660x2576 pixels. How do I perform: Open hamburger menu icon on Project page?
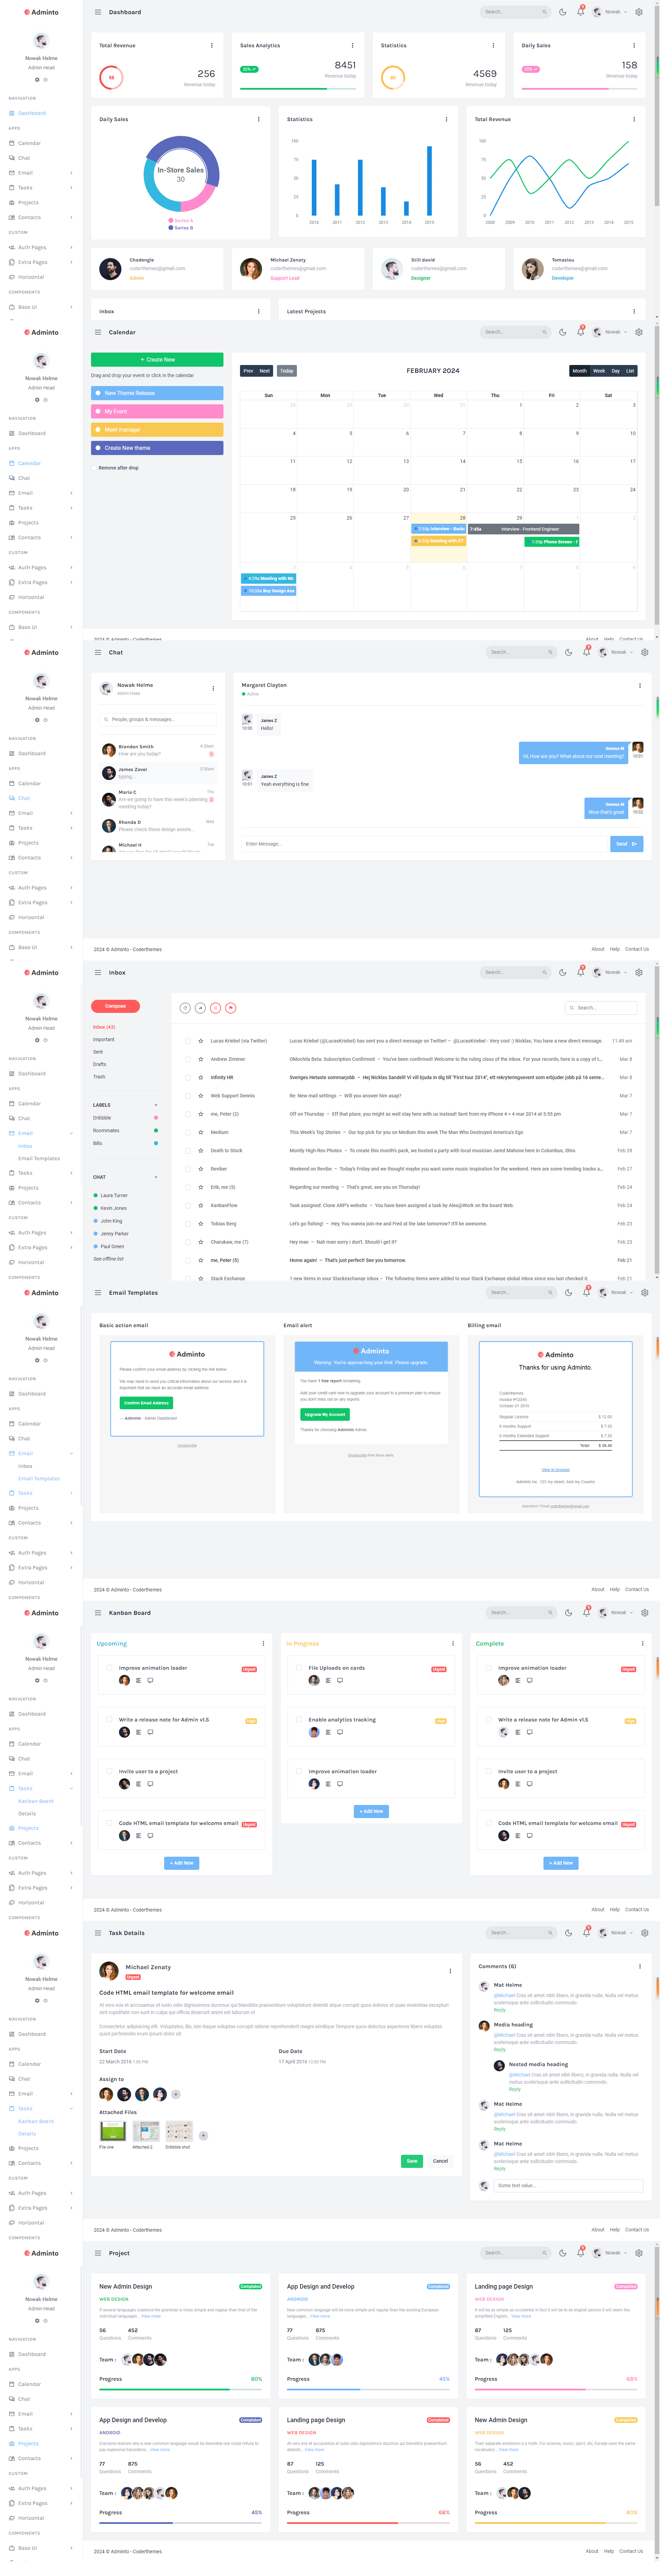point(98,2253)
